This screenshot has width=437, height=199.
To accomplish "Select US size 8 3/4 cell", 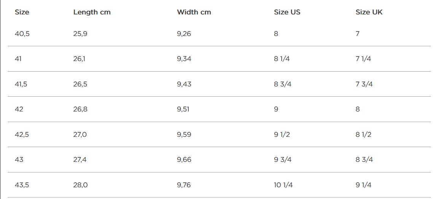I will point(282,84).
